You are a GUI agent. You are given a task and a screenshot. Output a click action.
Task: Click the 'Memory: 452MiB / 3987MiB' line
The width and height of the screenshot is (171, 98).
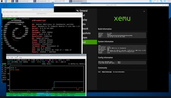point(44,52)
